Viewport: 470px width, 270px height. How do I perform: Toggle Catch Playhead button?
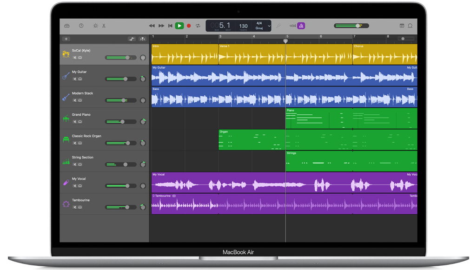coord(142,39)
